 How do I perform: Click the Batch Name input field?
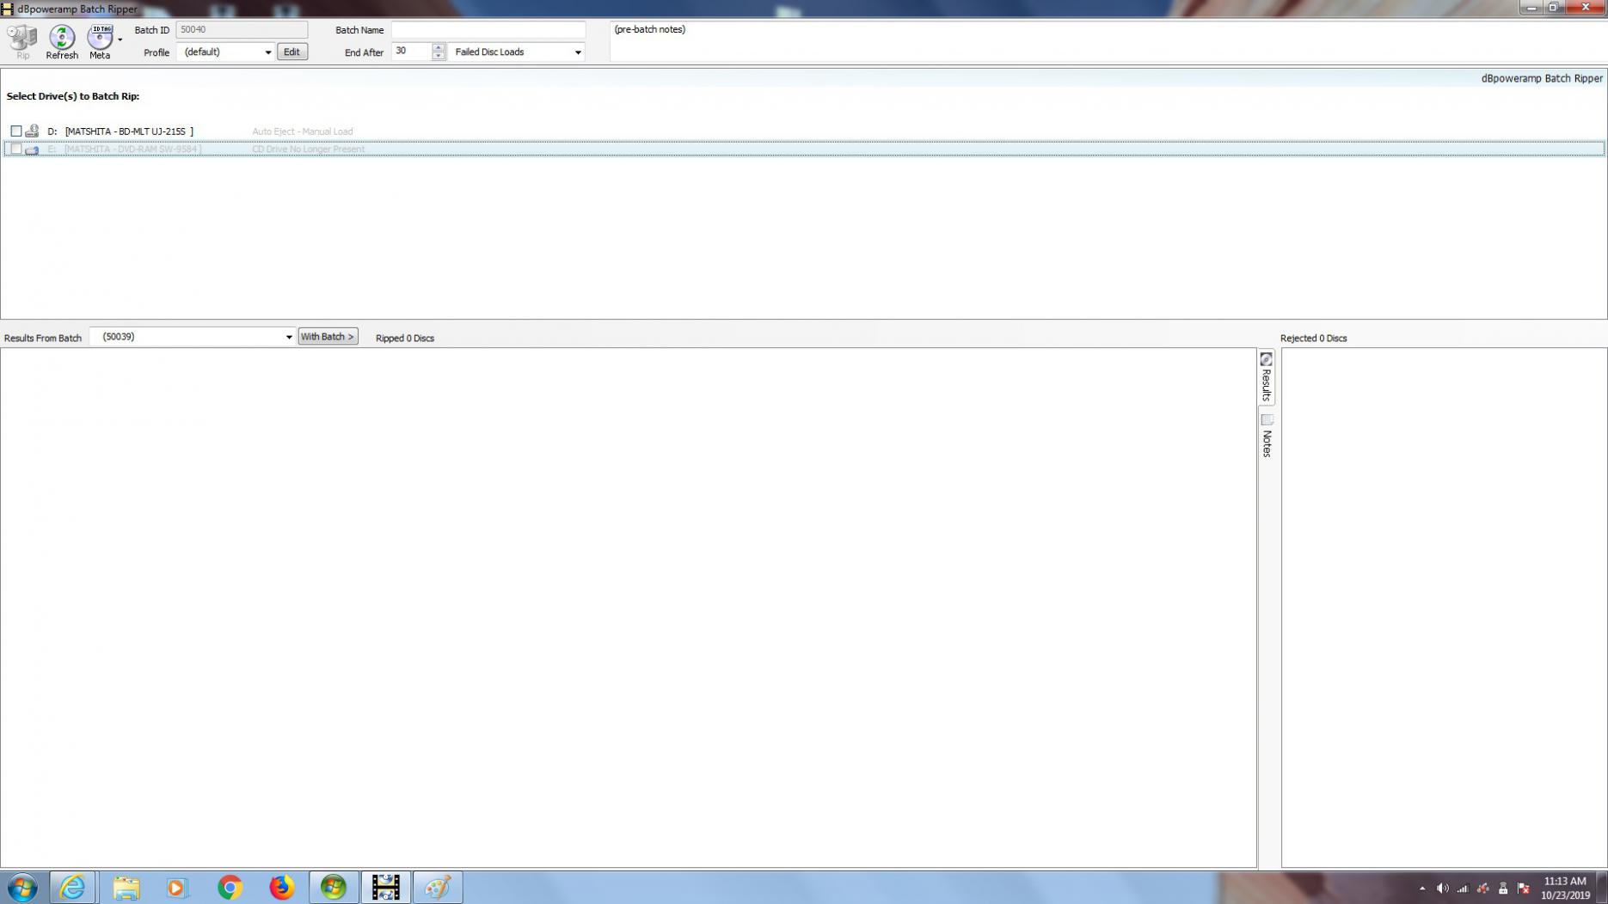[488, 30]
